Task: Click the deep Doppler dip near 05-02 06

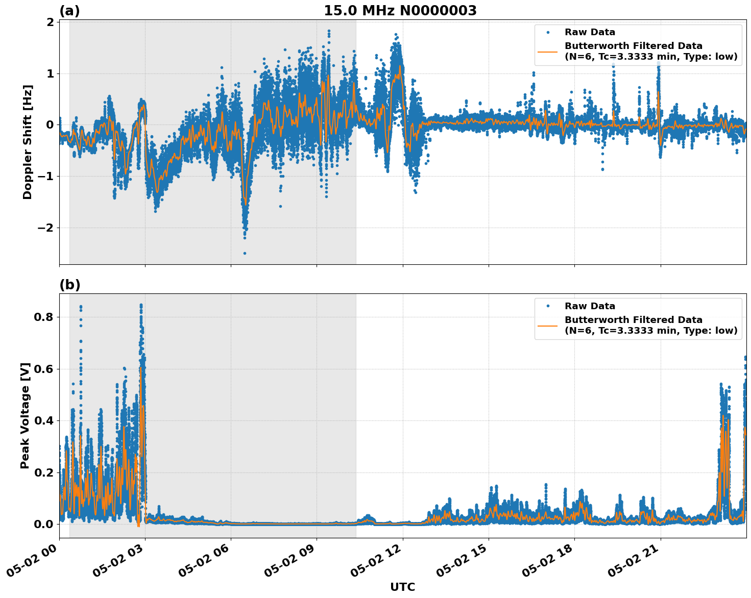Action: (x=245, y=225)
